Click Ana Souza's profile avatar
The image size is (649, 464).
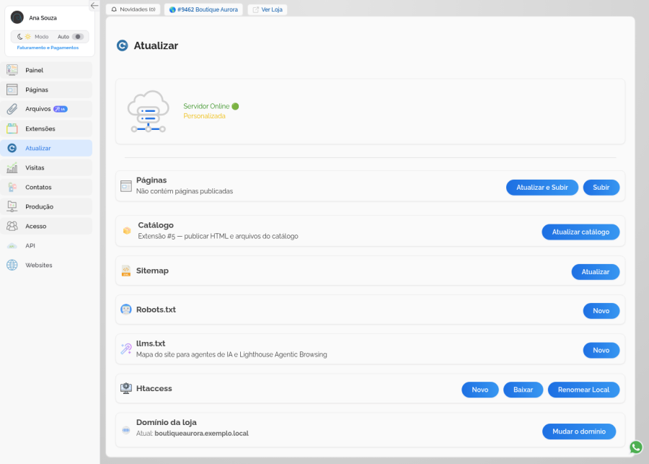17,17
